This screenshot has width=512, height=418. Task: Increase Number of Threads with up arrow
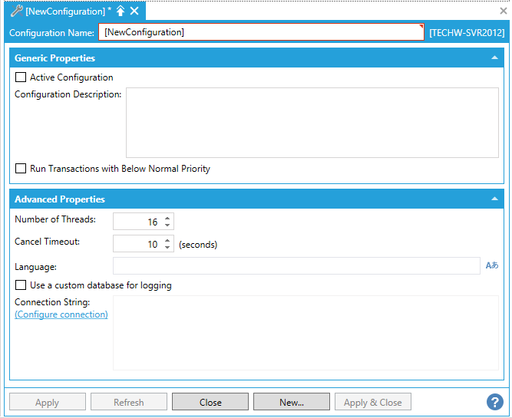point(167,218)
